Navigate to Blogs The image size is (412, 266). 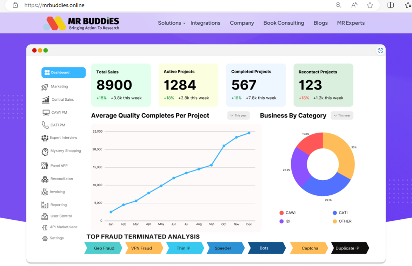coord(321,23)
